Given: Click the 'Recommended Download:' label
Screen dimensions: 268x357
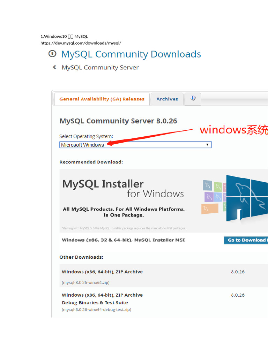Looking at the screenshot, I should coord(91,162).
